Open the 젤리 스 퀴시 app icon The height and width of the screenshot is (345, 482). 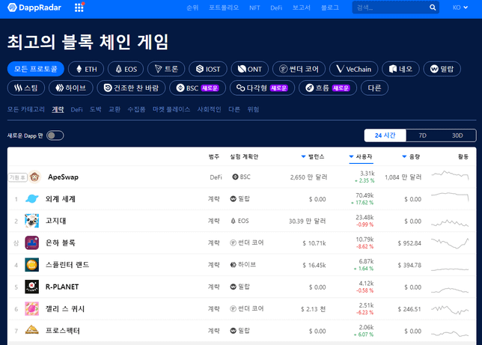coord(31,309)
